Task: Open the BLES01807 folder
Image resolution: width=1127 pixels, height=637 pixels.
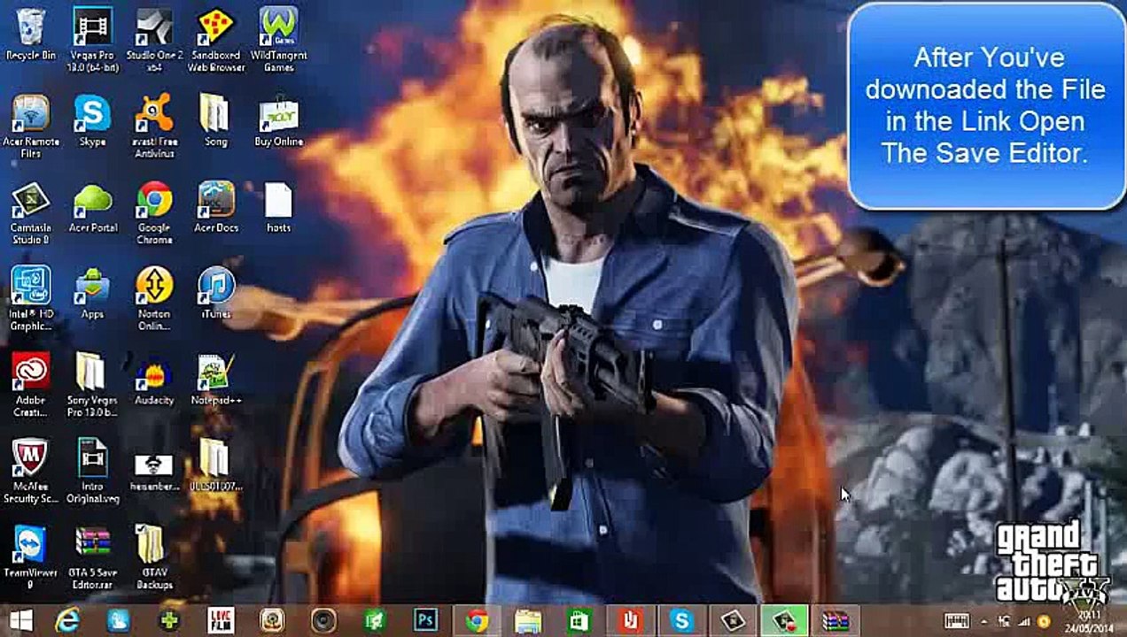Action: (215, 465)
